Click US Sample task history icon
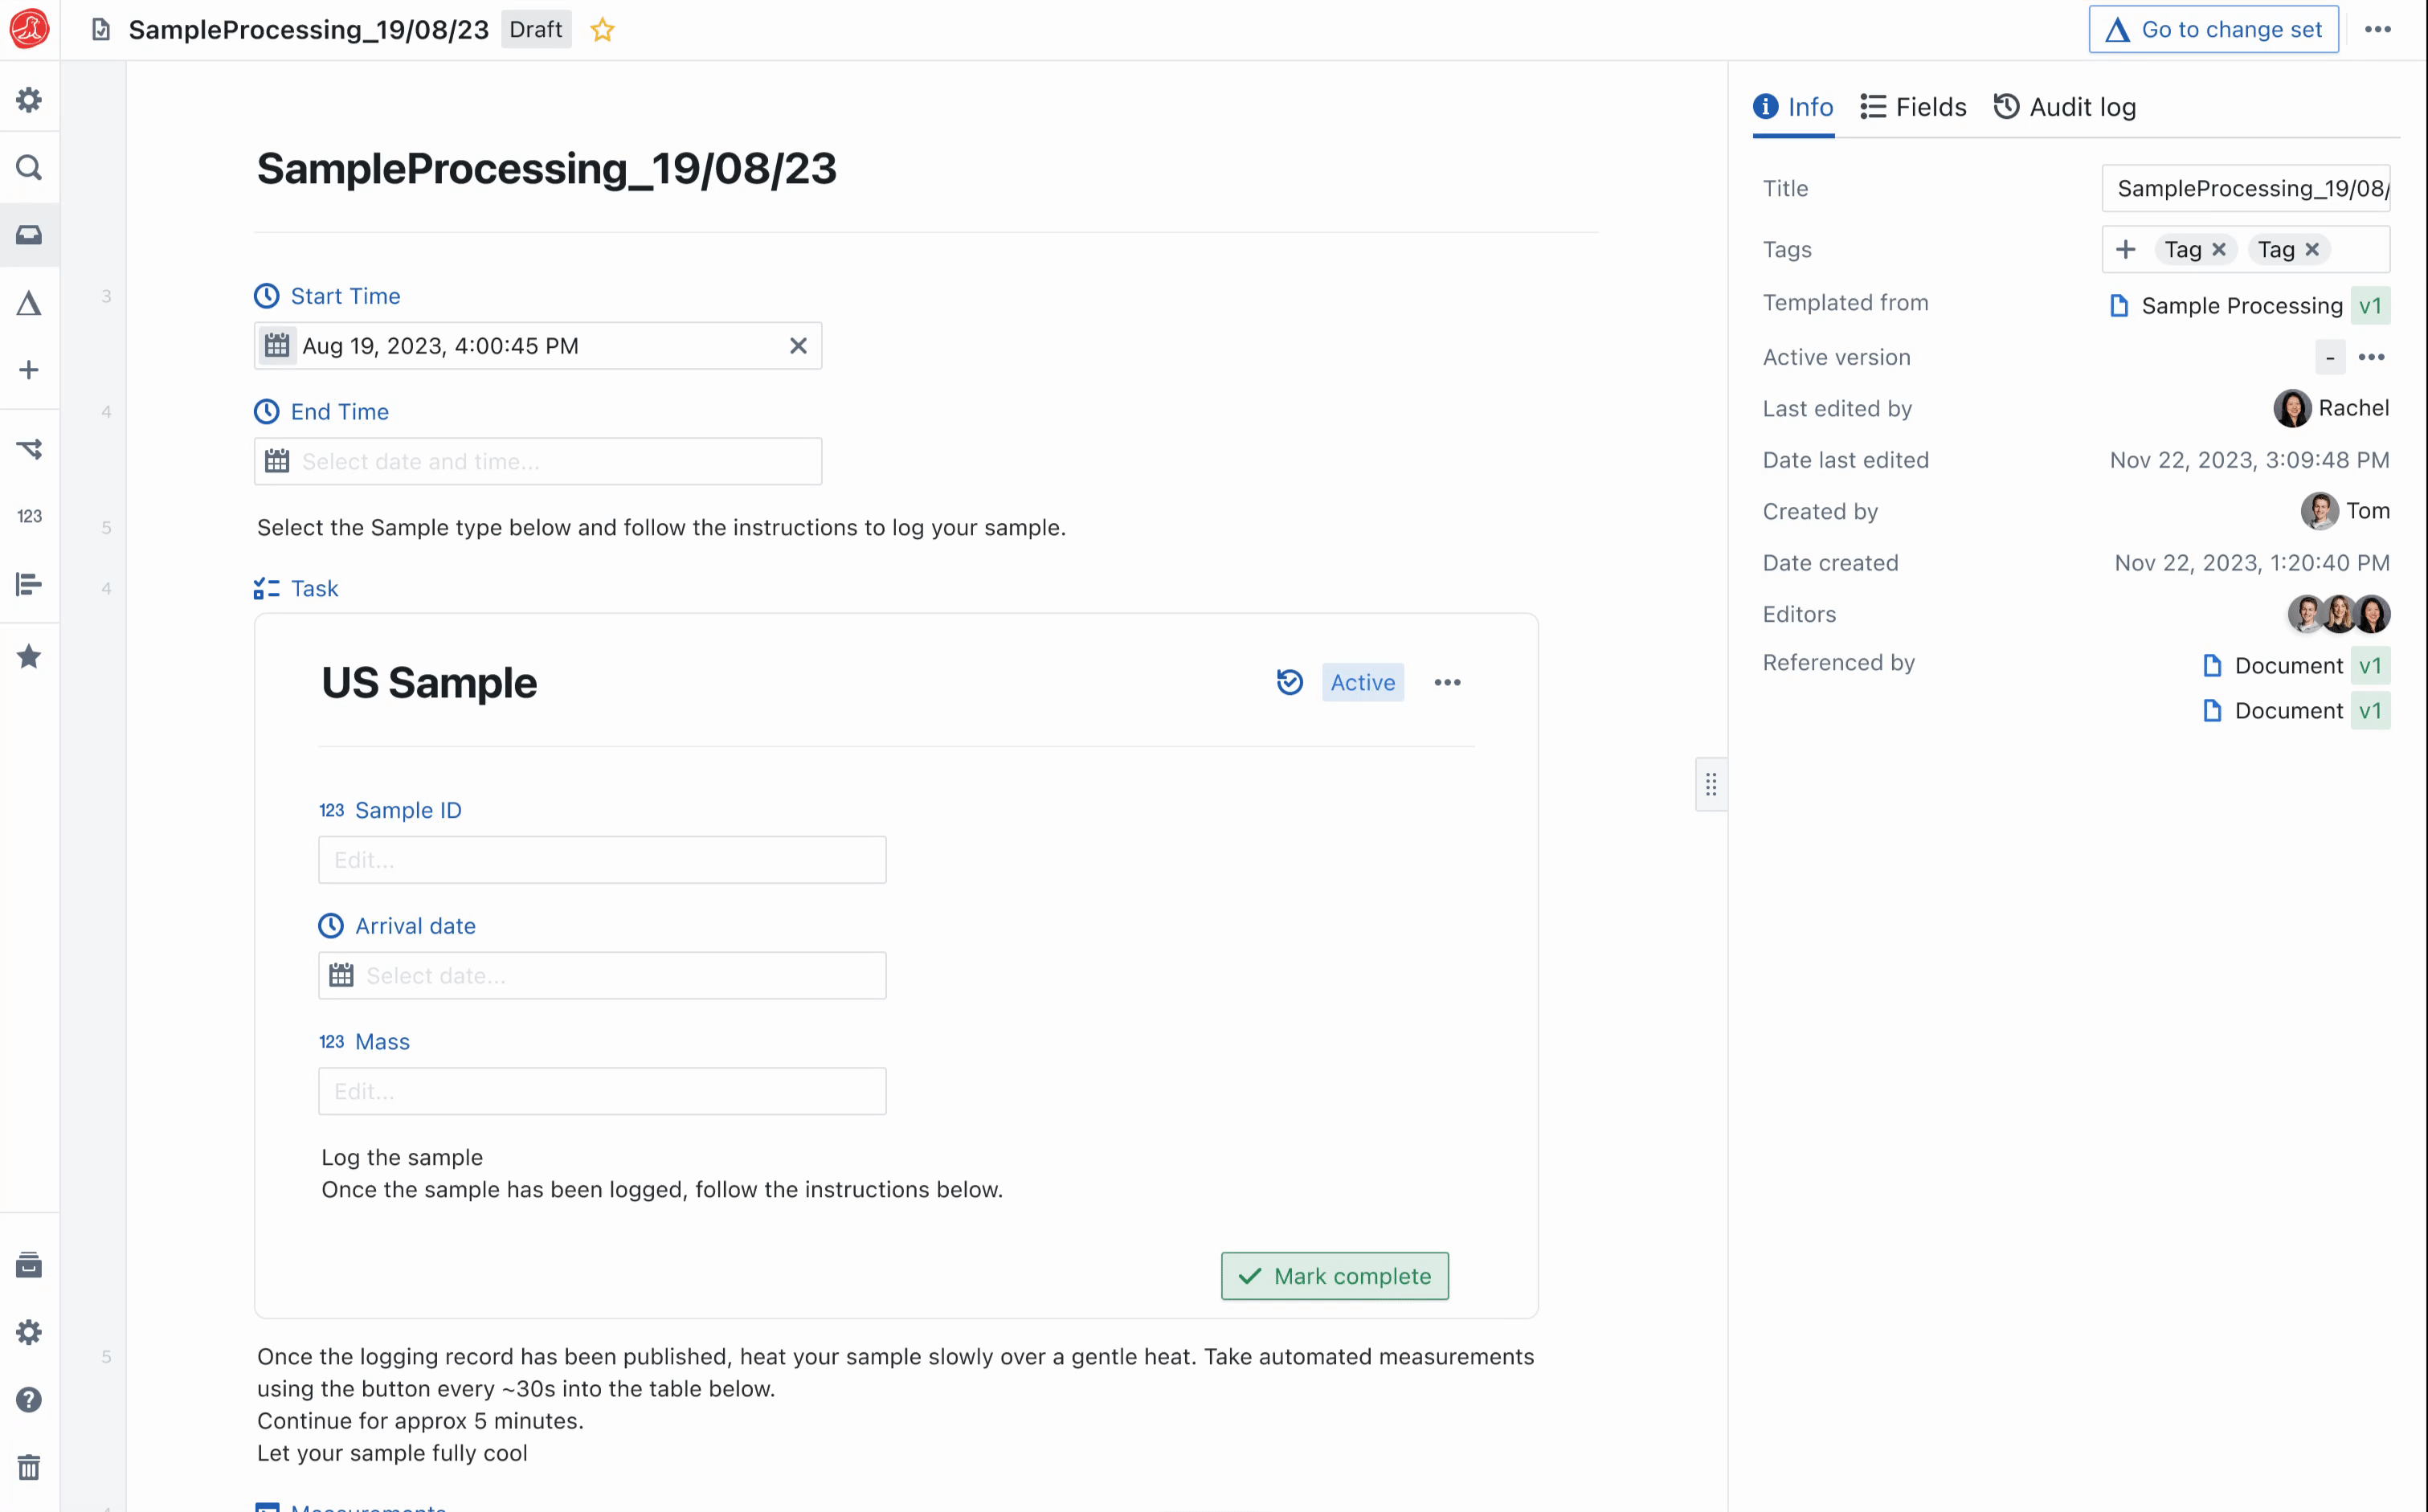2428x1512 pixels. [1290, 682]
